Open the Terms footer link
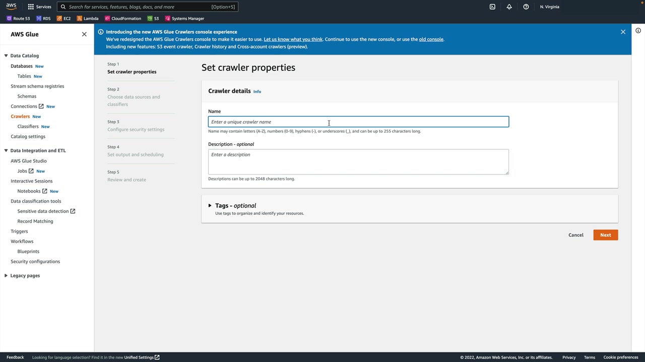This screenshot has height=362, width=645. 590,357
